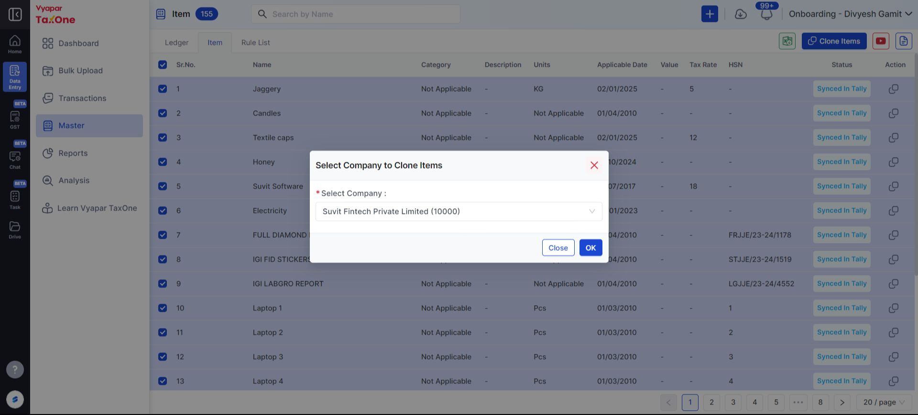The height and width of the screenshot is (415, 918).
Task: Uncheck the Candles row checkbox
Action: coord(163,113)
